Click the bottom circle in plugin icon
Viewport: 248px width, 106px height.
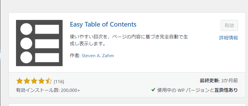click(x=26, y=57)
